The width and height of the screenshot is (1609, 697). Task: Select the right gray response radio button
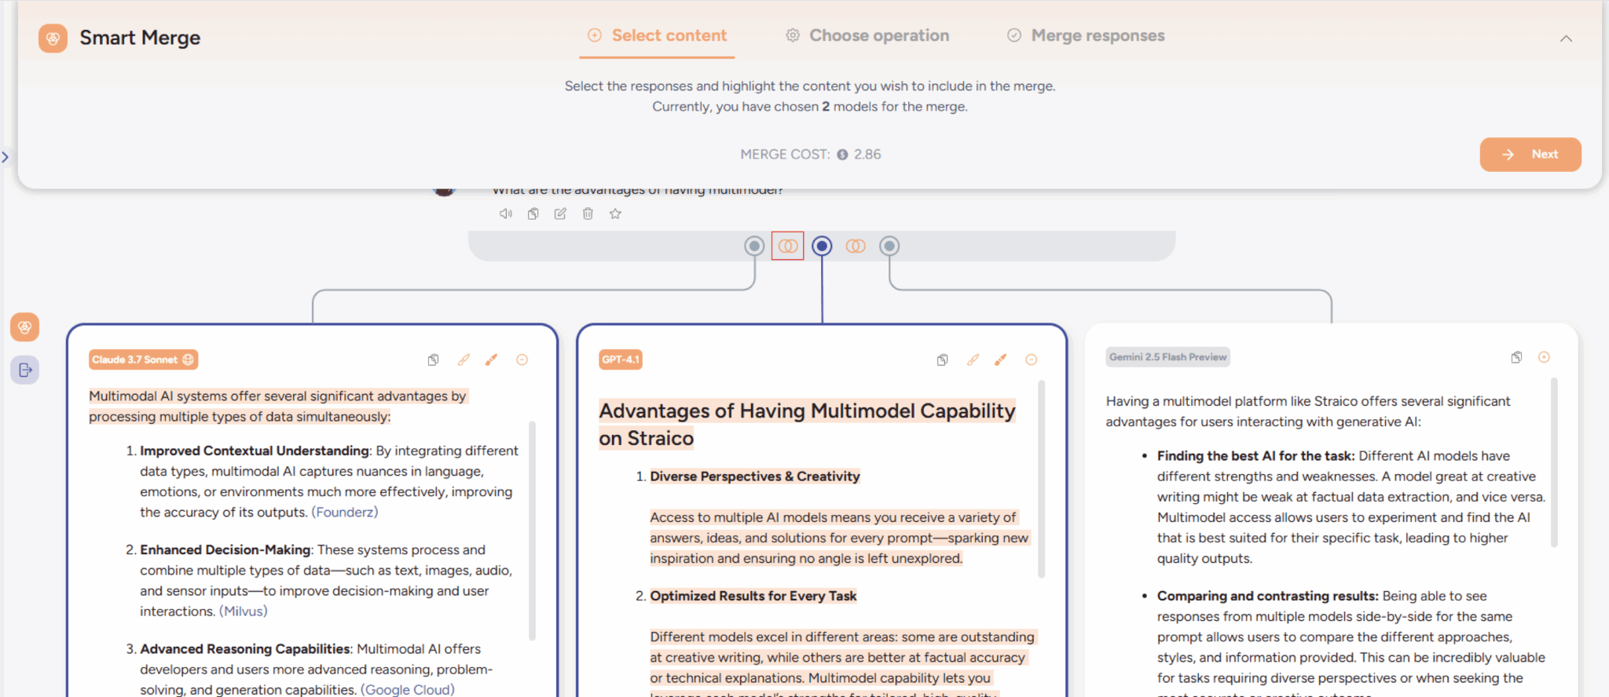pos(889,246)
